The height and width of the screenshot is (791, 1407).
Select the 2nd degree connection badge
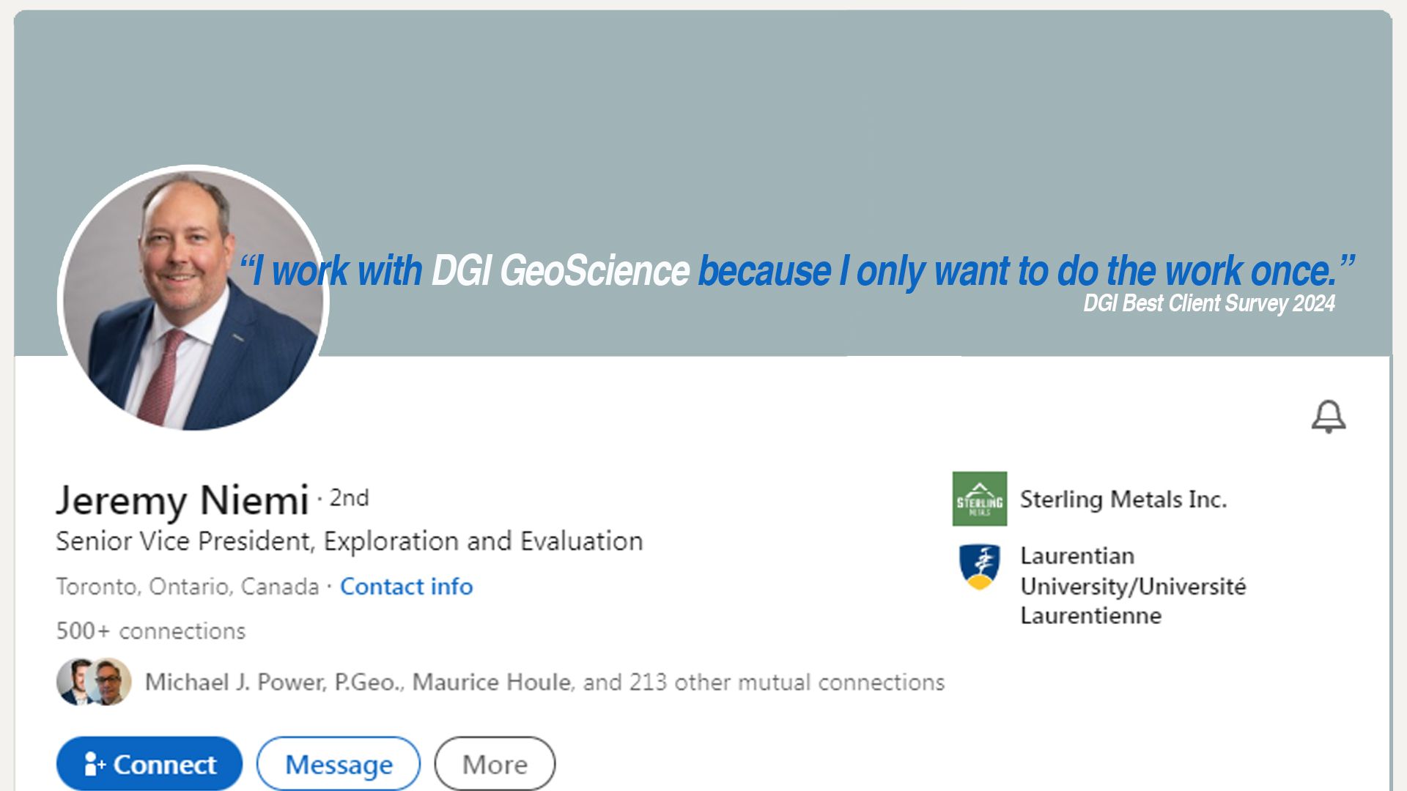click(x=349, y=498)
